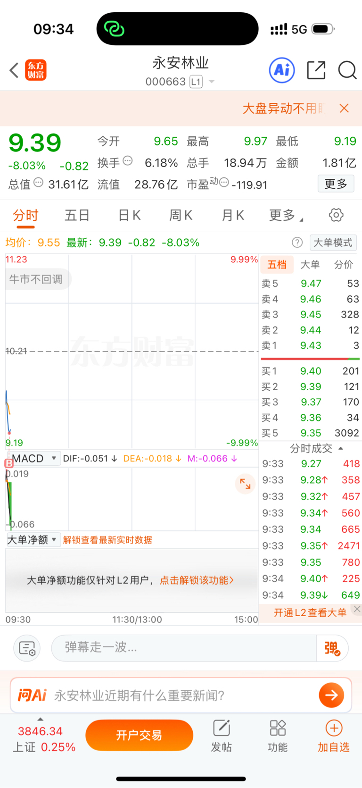
Task: Tap the 卖5 price 9.47 row
Action: click(x=311, y=283)
